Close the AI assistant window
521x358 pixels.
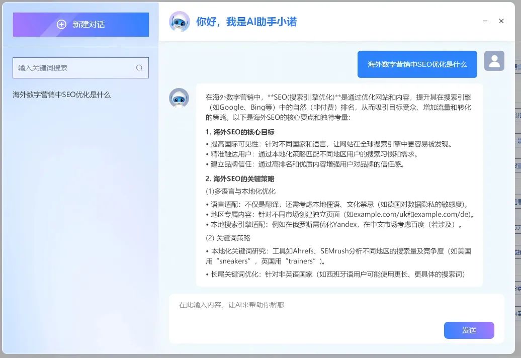pyautogui.click(x=501, y=22)
